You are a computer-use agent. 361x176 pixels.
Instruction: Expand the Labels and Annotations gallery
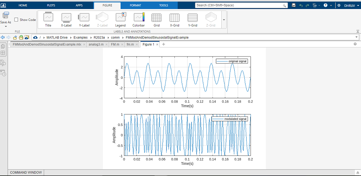click(x=224, y=20)
